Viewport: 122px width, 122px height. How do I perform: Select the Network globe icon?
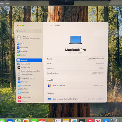[x=18, y=51]
